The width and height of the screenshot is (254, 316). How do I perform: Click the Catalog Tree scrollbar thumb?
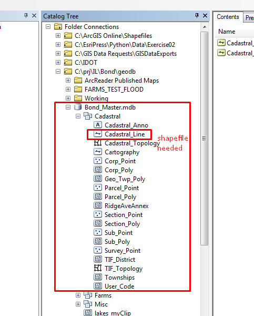204,138
